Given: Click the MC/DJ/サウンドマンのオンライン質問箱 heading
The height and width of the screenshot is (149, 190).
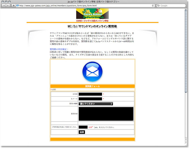Looking at the screenshot, I should pos(93,27).
